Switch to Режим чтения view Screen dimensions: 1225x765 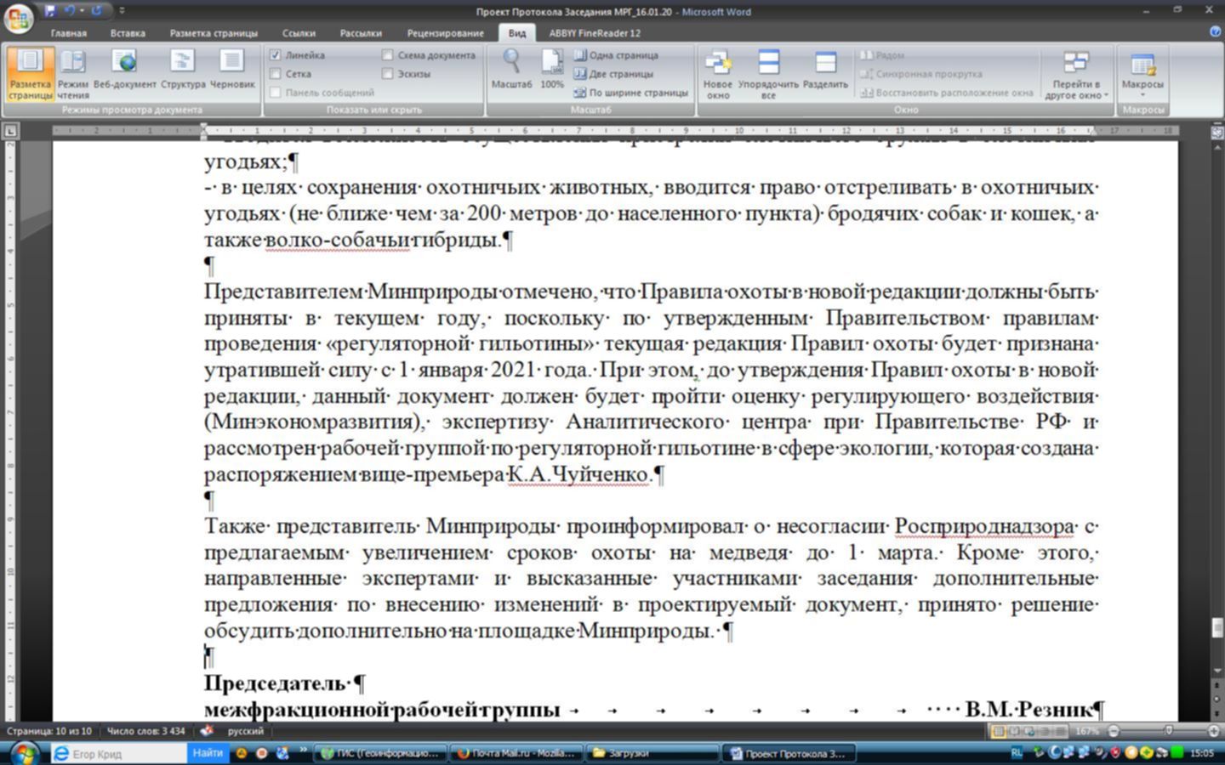coord(73,74)
